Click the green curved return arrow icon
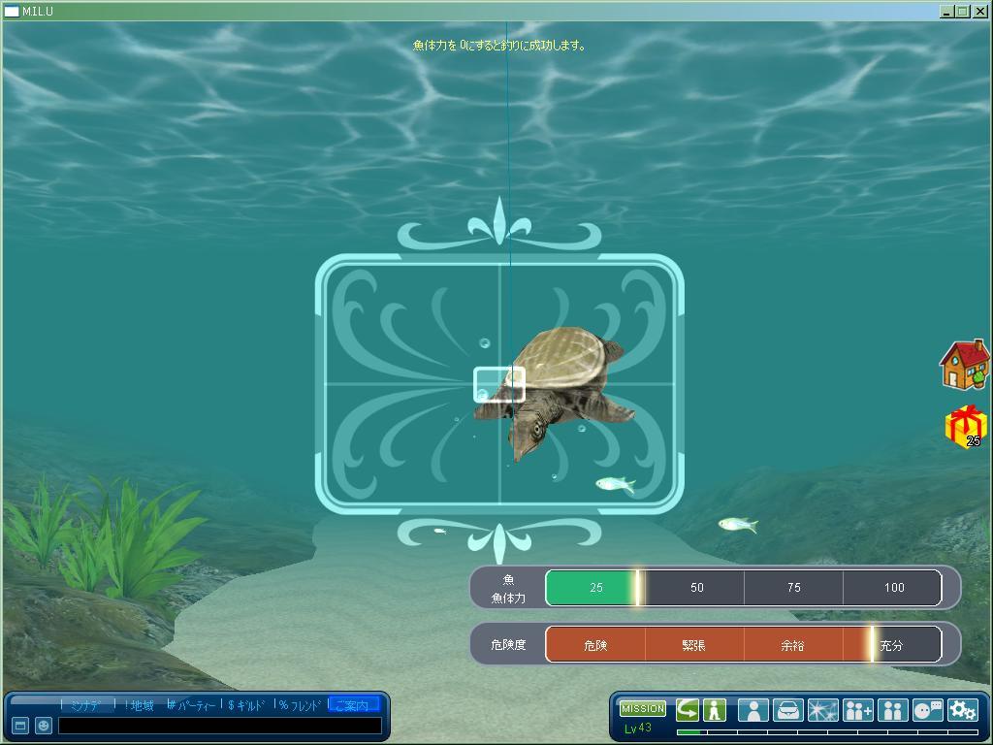 [x=688, y=709]
